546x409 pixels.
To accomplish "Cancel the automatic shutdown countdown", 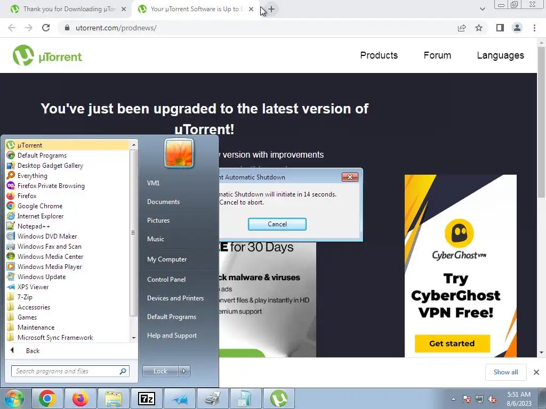I will [x=277, y=224].
